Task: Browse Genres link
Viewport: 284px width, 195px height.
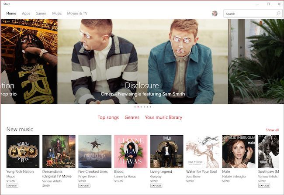Action: [132, 117]
